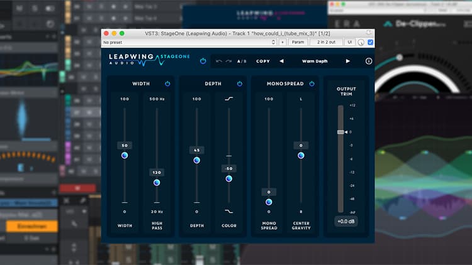
Task: Toggle the WIDTH section power
Action: tap(167, 84)
